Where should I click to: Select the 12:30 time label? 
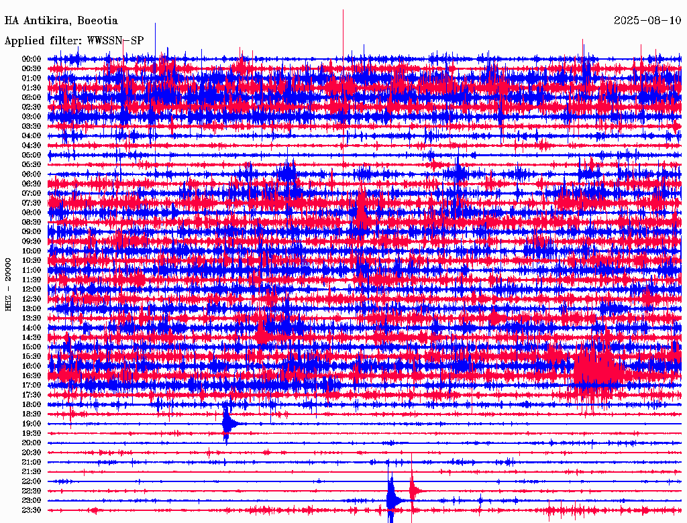[x=31, y=299]
